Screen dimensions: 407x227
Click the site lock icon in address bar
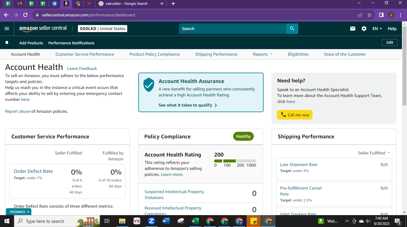click(x=37, y=15)
